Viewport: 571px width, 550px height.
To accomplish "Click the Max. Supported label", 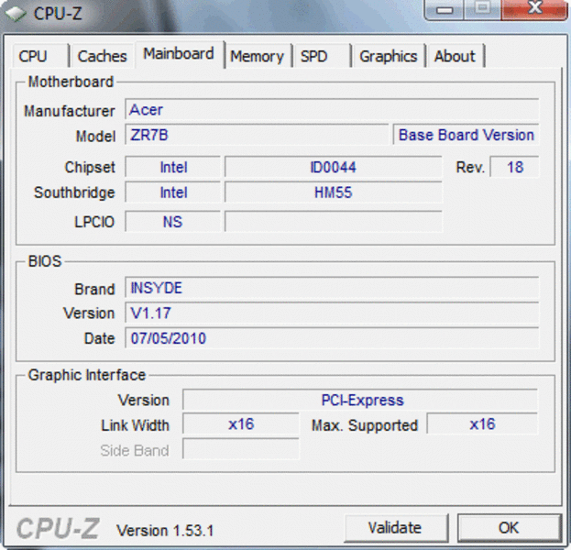I will coord(365,425).
